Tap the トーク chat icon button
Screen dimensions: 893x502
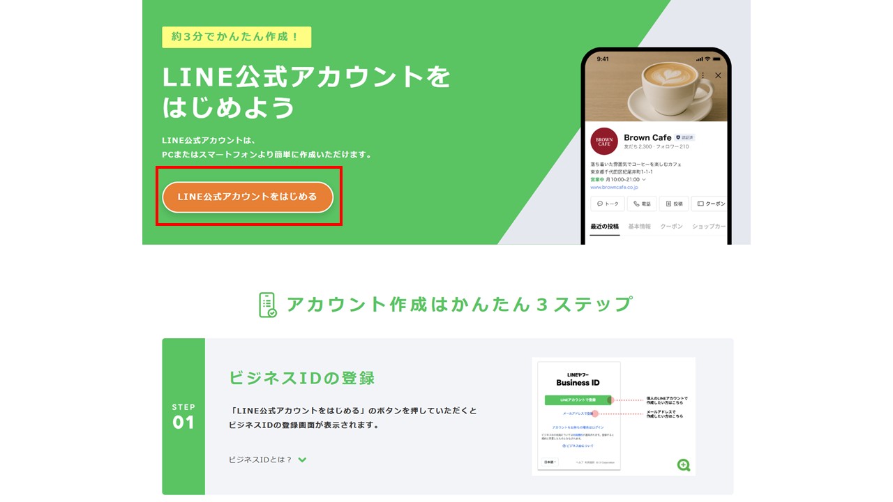608,204
